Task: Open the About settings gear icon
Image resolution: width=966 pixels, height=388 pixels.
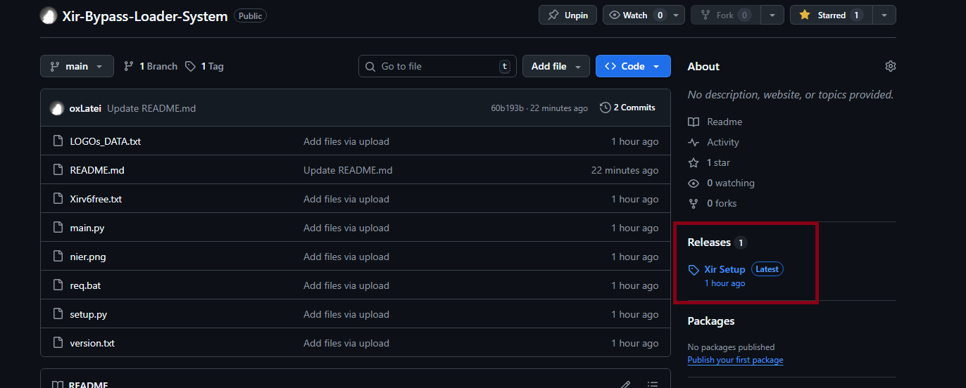Action: point(891,66)
